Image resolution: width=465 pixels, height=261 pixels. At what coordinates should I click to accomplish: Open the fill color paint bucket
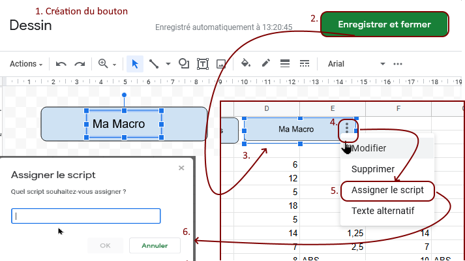click(246, 63)
